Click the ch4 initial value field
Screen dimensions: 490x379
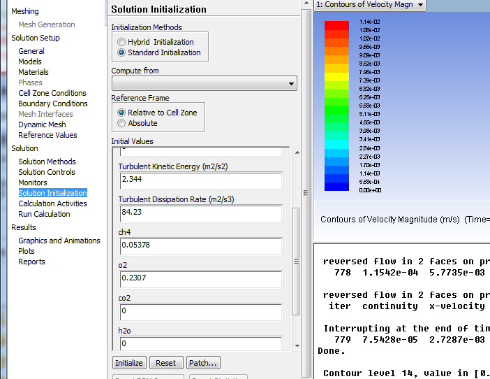[x=200, y=246]
